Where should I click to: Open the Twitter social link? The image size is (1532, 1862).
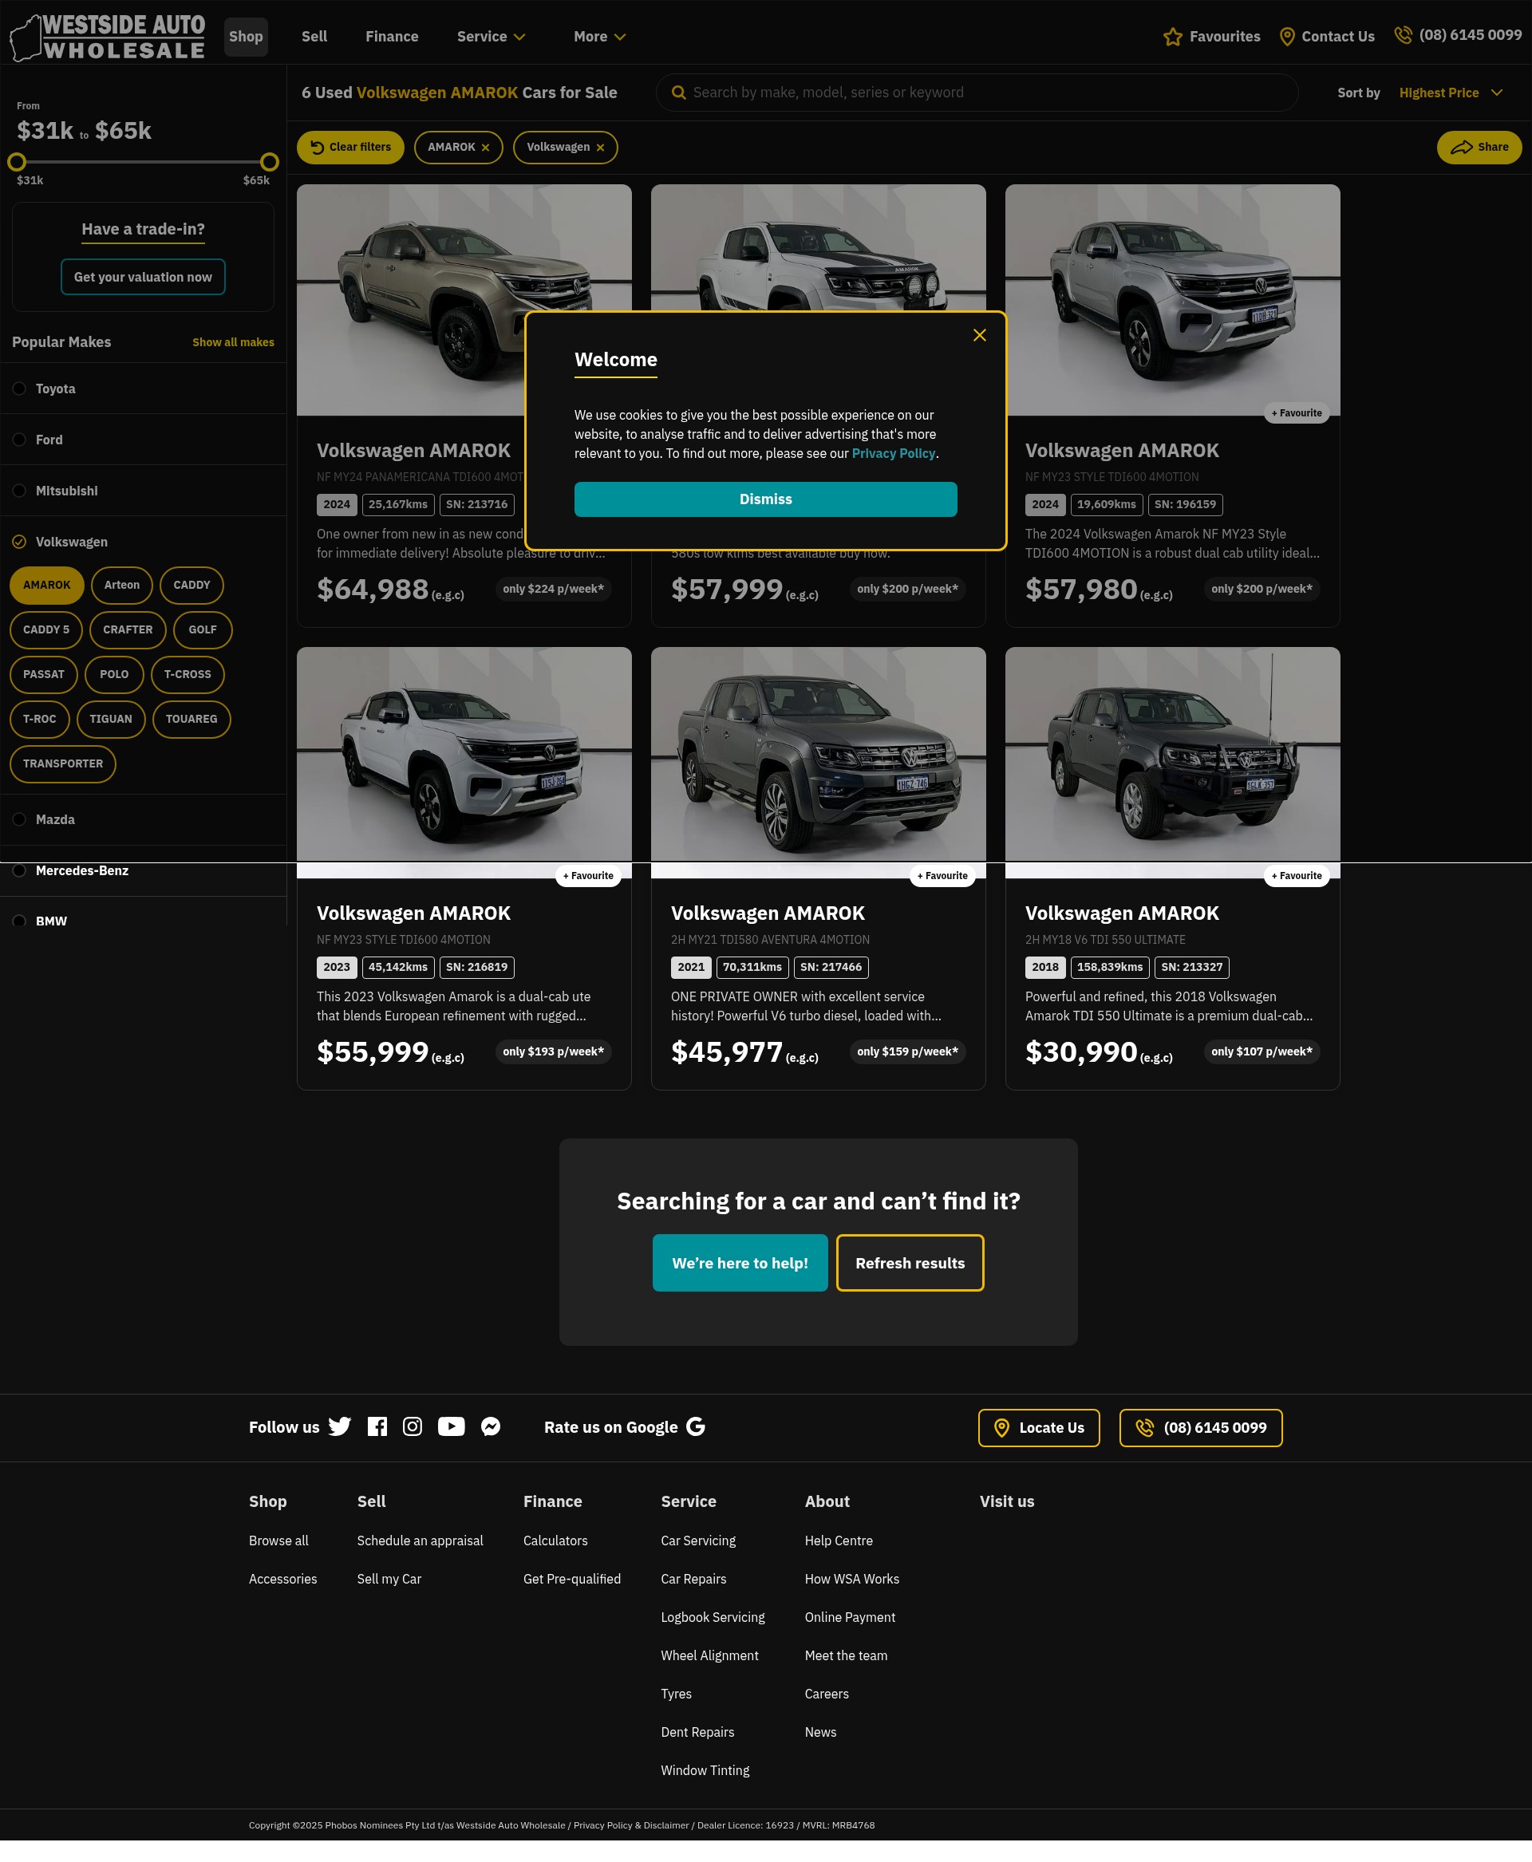click(x=340, y=1427)
